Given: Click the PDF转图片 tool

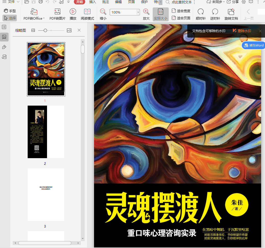Looking at the screenshot, I should tap(57, 15).
